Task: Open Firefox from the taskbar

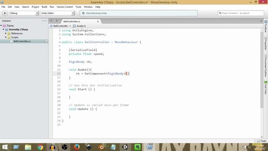Action: click(x=77, y=147)
